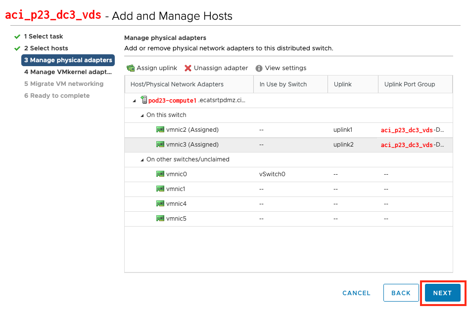Screen dimensions: 468x309
Task: Click the vmnic1 network adapter icon
Action: [x=160, y=189]
